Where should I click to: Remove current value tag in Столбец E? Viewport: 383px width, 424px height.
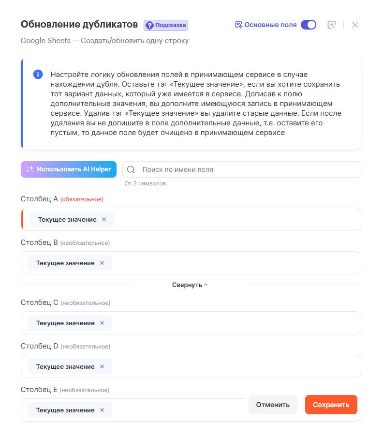pos(102,410)
